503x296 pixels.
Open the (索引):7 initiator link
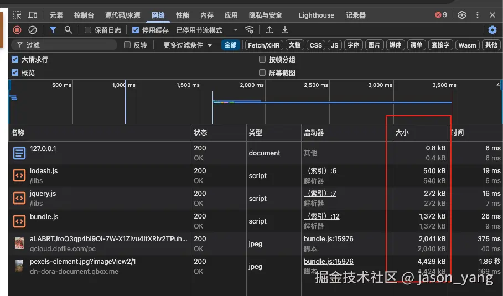(320, 194)
